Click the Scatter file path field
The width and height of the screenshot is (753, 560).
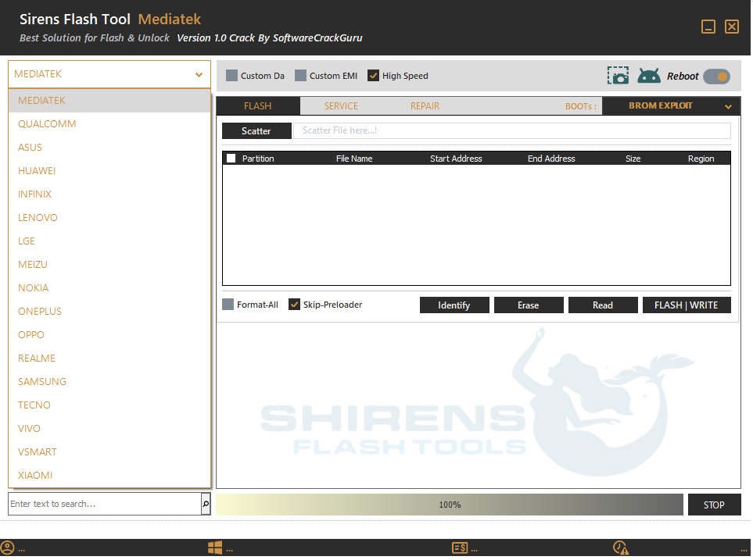[511, 131]
